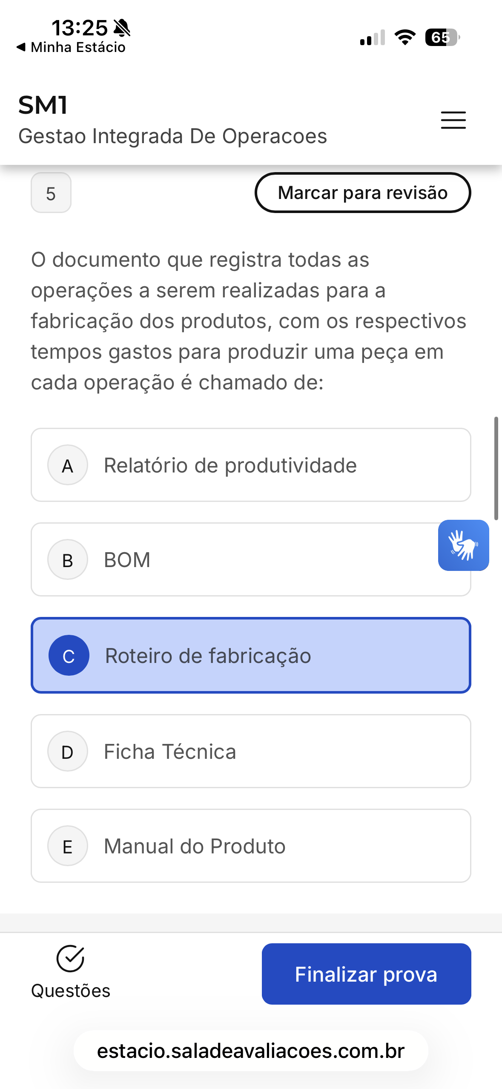Select option A Relatório de produtividade

[251, 465]
